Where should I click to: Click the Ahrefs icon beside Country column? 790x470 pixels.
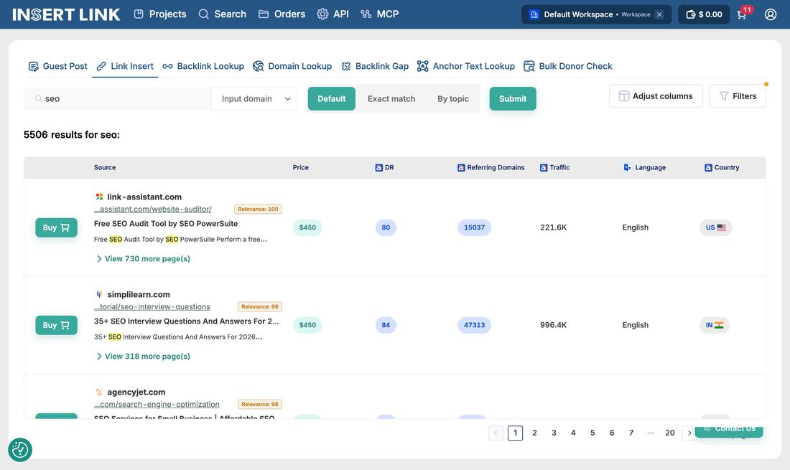tap(708, 168)
